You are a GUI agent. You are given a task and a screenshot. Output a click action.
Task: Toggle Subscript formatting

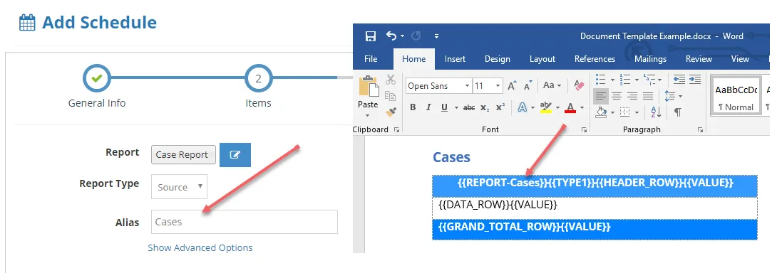point(485,107)
